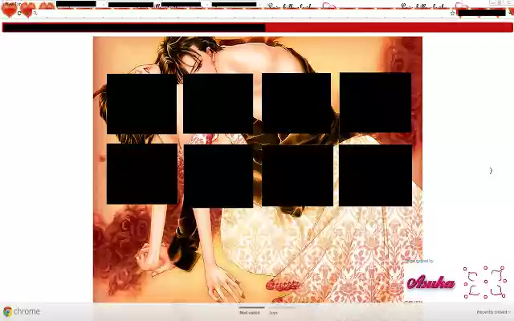Focus the address bar input
Viewport: 514px width, 321px height.
pos(243,13)
